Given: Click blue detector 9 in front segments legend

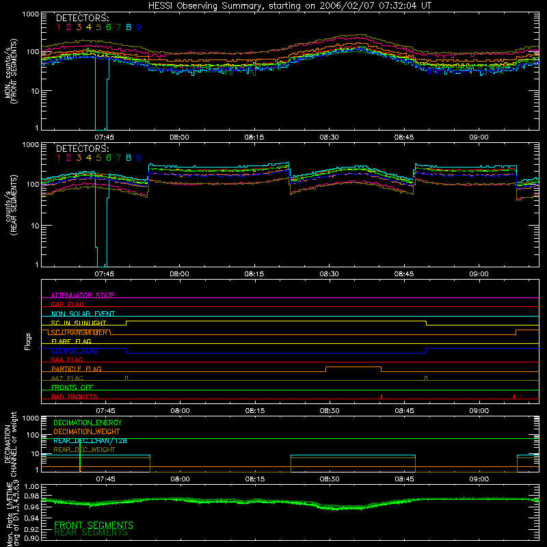Looking at the screenshot, I should [x=139, y=27].
